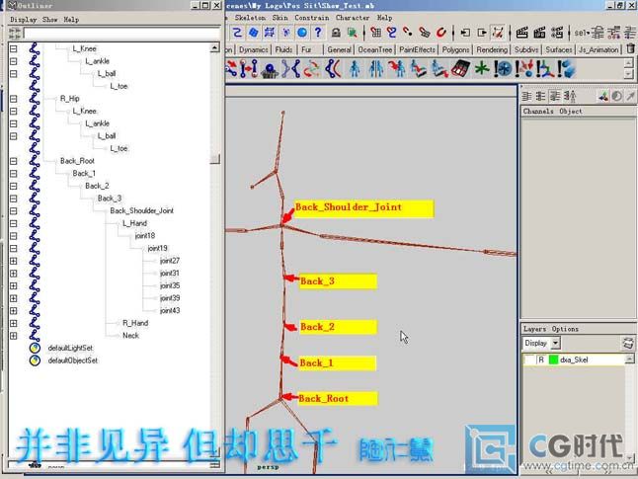Switch to the Js_Animation shelf tab

click(x=598, y=49)
